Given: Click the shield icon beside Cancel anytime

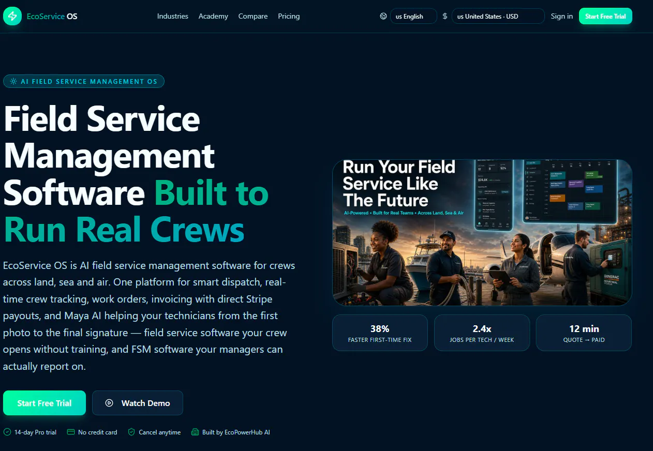Looking at the screenshot, I should [x=131, y=432].
